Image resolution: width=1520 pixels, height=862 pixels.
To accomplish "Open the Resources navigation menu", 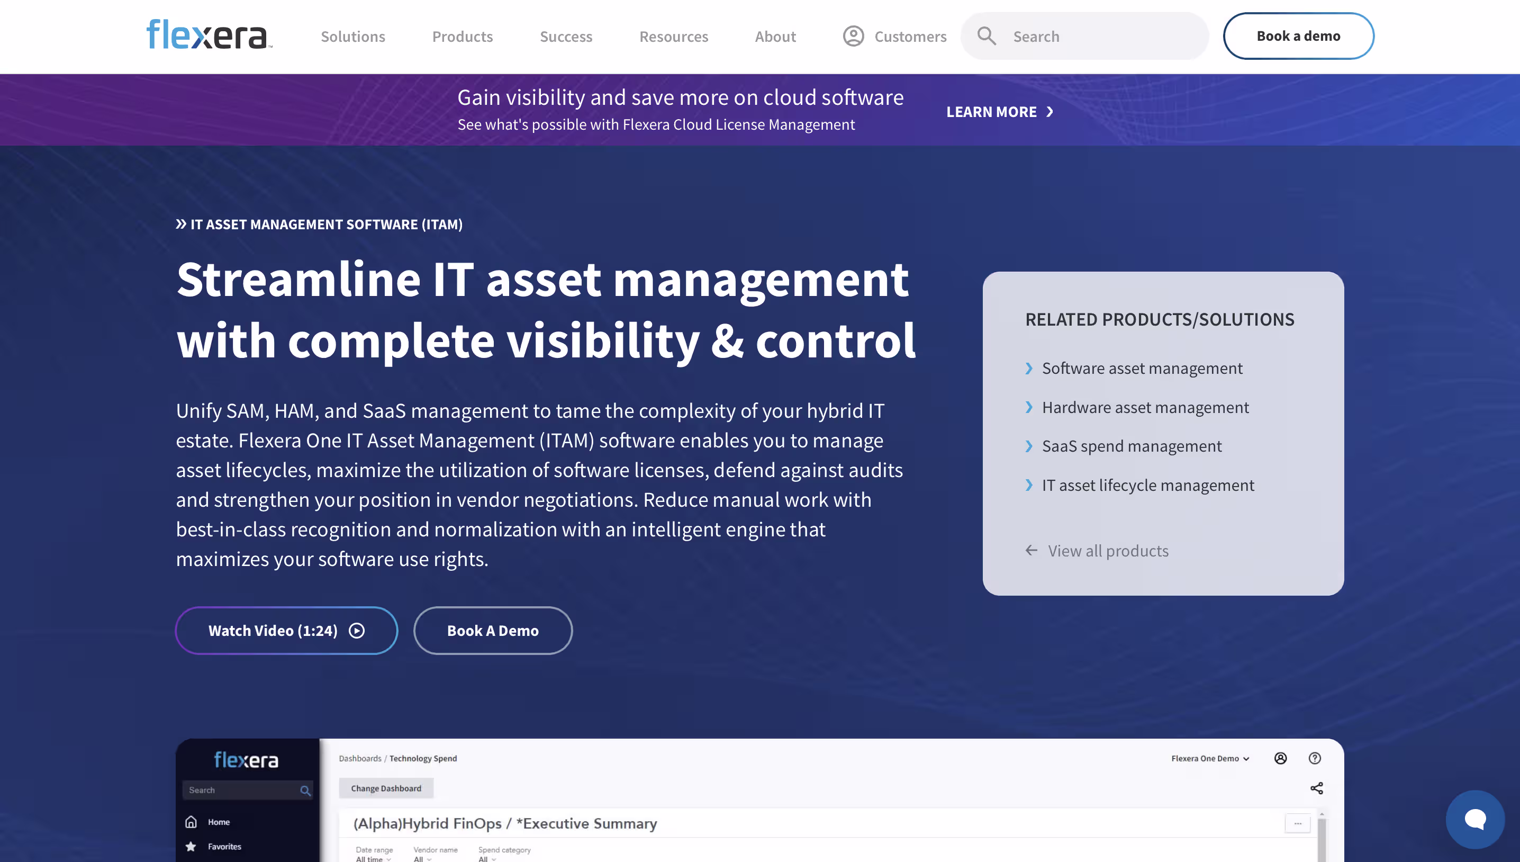I will [673, 37].
